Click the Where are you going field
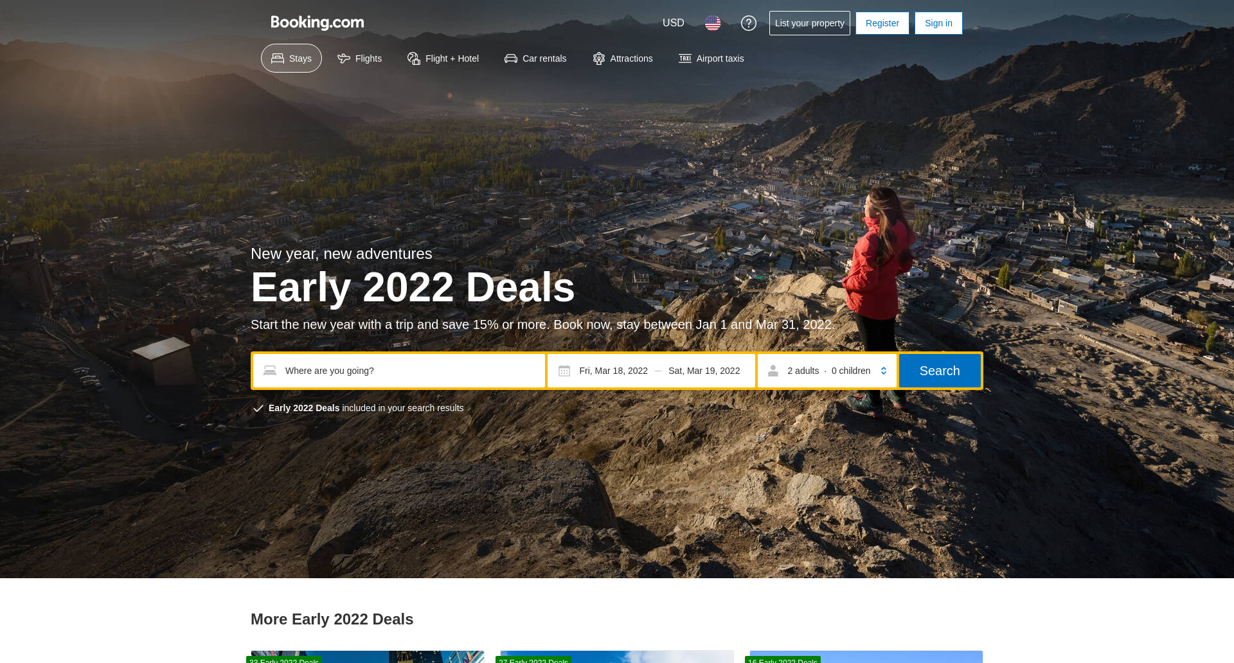This screenshot has height=663, width=1234. tap(399, 371)
